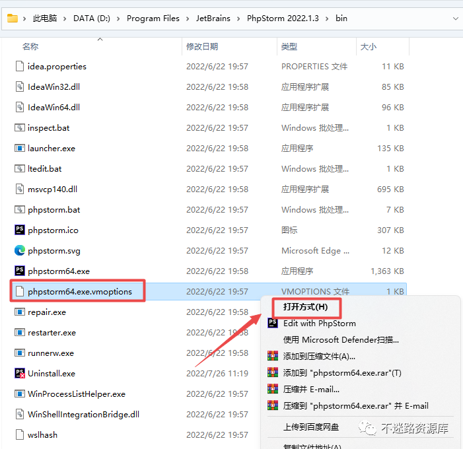The width and height of the screenshot is (463, 449).
Task: Click the msvcp140.dll file icon
Action: [20, 189]
